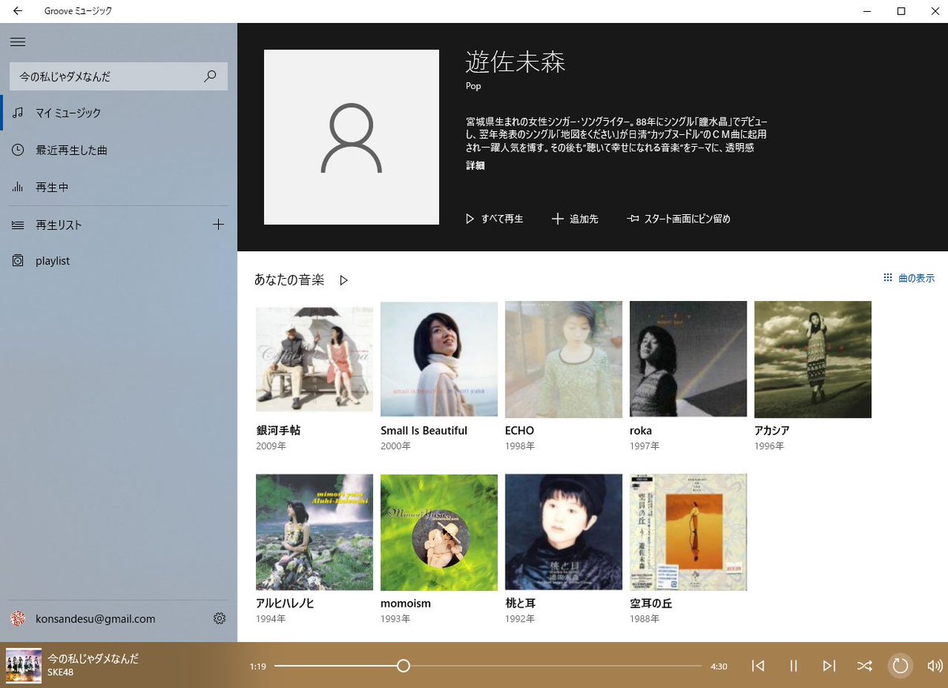Open the 銀河手帖 album cover
948x688 pixels.
pyautogui.click(x=314, y=359)
